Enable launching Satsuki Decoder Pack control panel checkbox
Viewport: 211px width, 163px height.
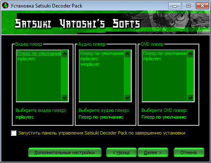click(x=14, y=133)
